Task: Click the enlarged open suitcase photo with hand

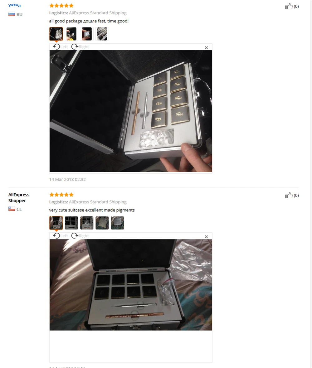Action: pyautogui.click(x=131, y=111)
